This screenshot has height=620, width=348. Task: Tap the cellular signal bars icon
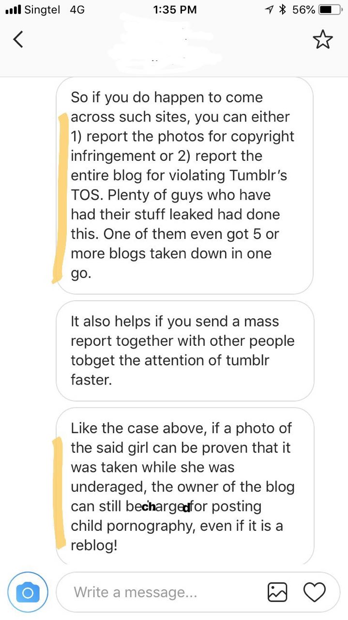tap(13, 10)
